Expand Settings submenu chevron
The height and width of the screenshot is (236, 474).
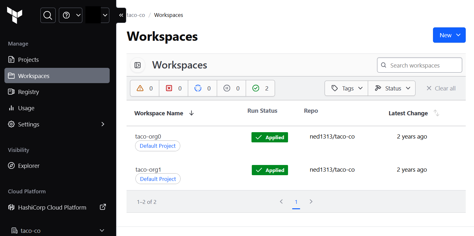pyautogui.click(x=103, y=124)
